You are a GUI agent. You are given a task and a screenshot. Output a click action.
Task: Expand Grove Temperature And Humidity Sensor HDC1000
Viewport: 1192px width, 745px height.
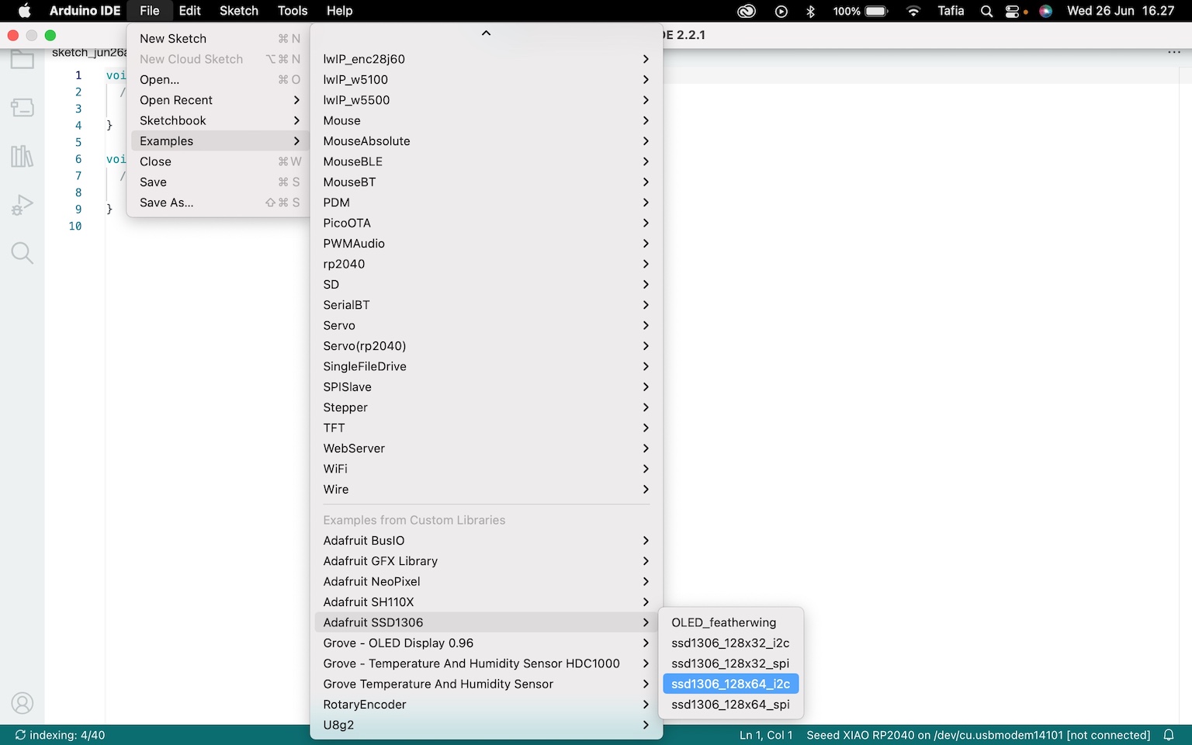(487, 664)
